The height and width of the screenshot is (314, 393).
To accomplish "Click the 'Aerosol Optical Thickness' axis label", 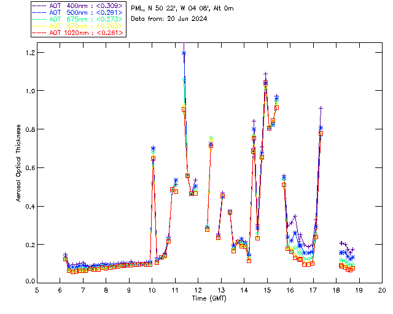I will pos(18,163).
